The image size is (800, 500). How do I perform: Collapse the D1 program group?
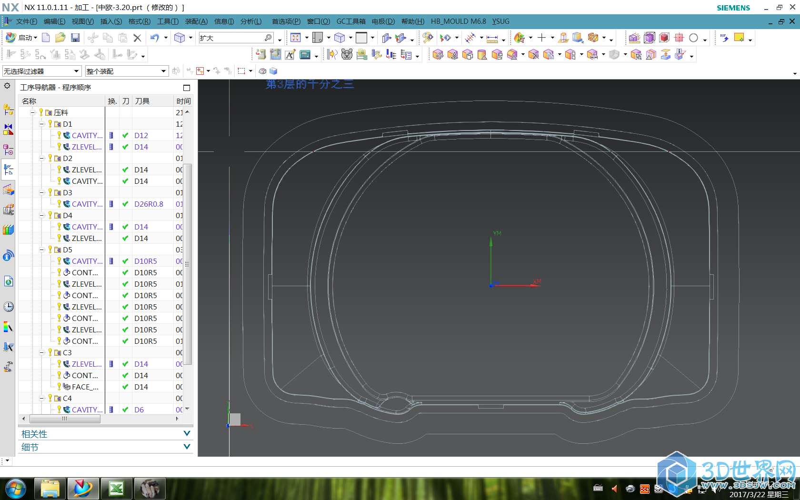click(x=42, y=124)
